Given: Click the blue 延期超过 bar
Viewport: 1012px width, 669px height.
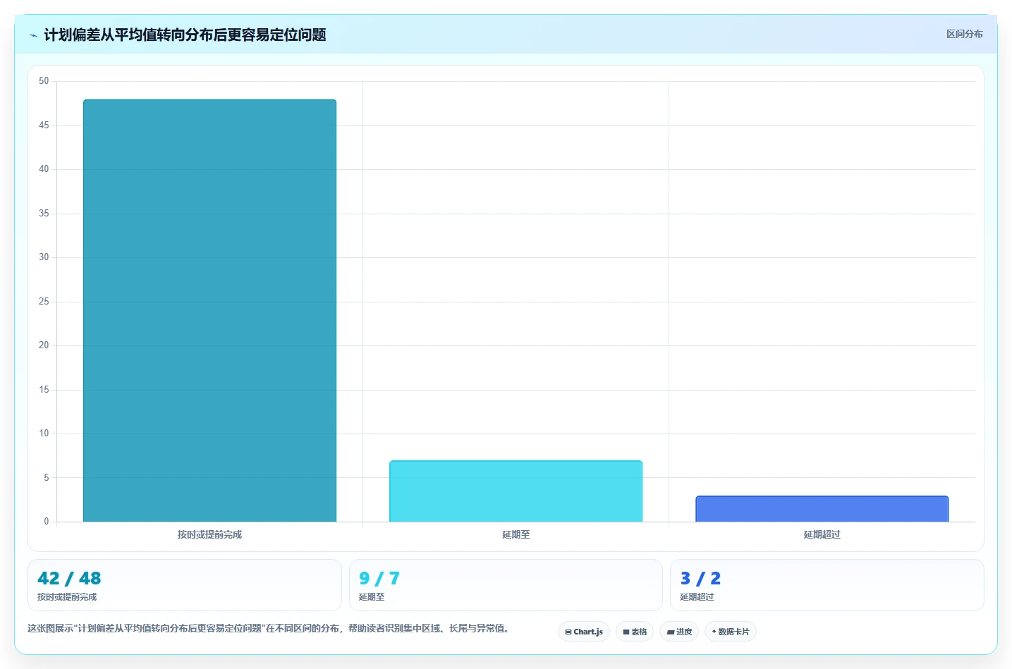Looking at the screenshot, I should 822,509.
